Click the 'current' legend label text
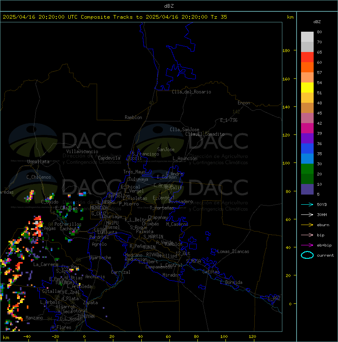The height and width of the screenshot is (342, 338). click(325, 255)
